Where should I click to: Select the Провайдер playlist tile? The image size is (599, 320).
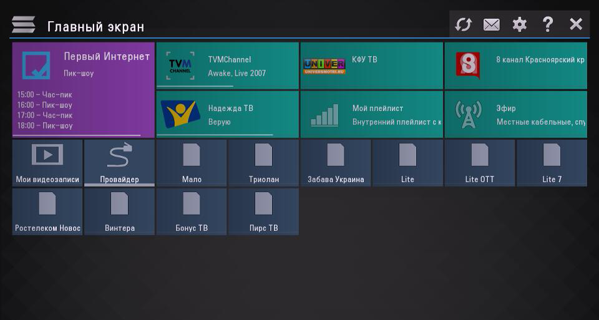pyautogui.click(x=119, y=163)
